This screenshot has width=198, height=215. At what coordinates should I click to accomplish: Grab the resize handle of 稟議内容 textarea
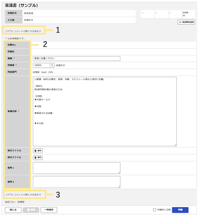tap(175, 145)
